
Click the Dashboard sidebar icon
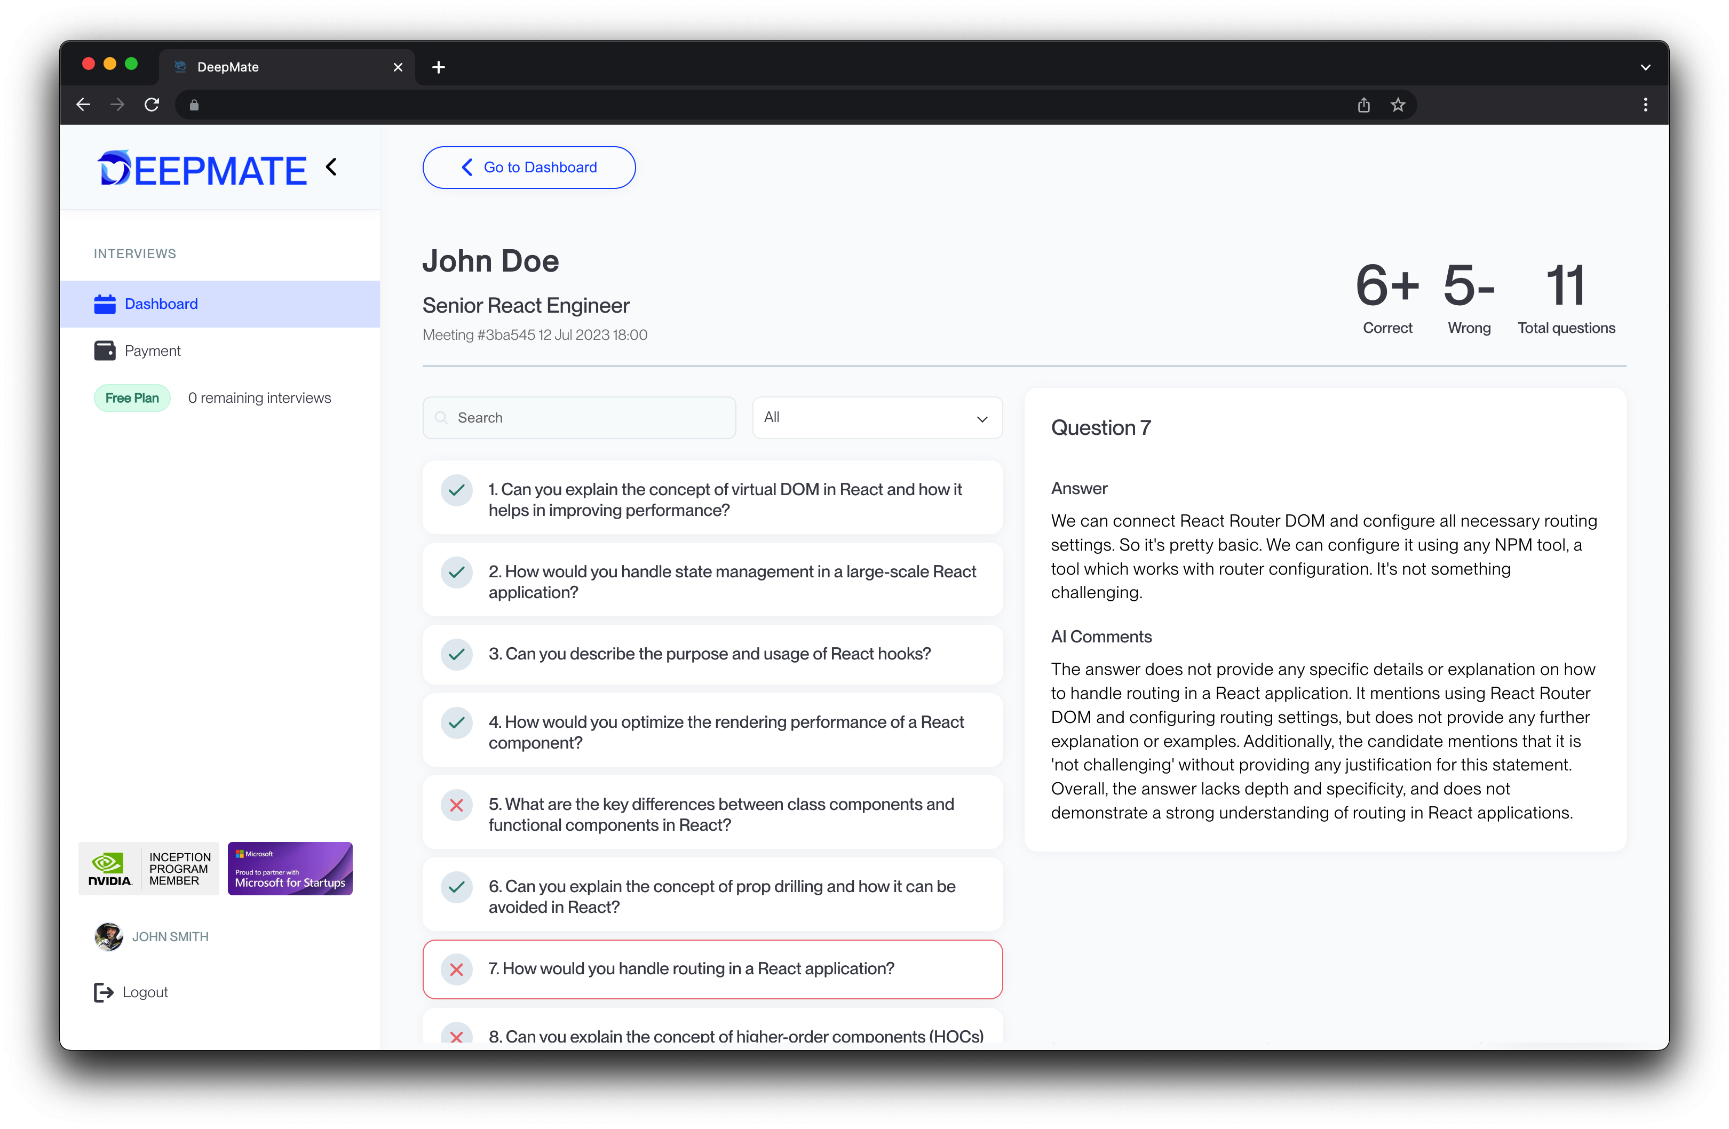(x=105, y=303)
